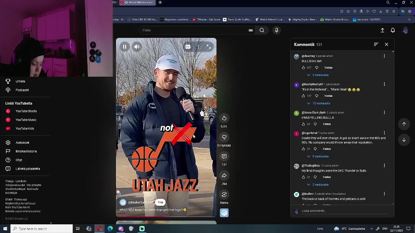Open a new browser tab with plus
Image resolution: width=415 pixels, height=233 pixels.
(x=160, y=2)
